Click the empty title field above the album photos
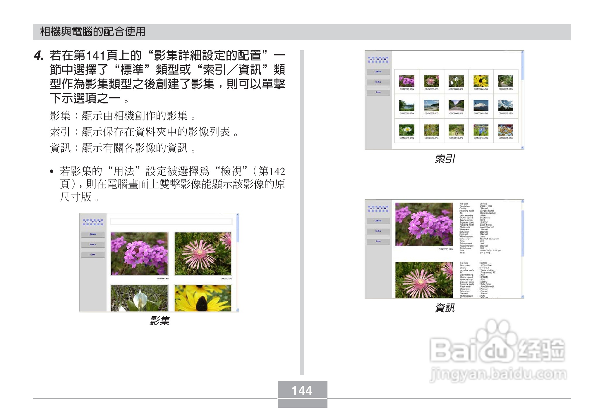 click(171, 222)
